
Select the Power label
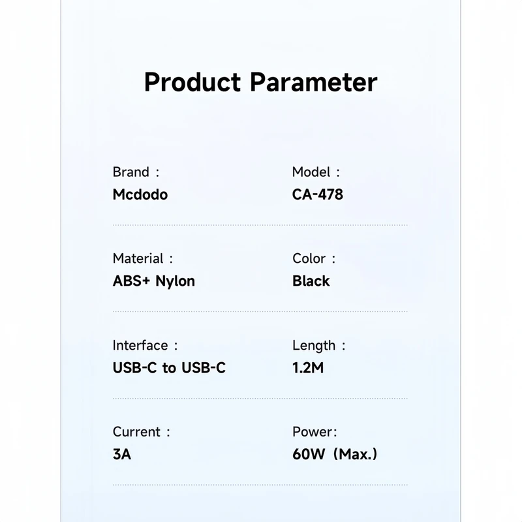[x=315, y=432]
